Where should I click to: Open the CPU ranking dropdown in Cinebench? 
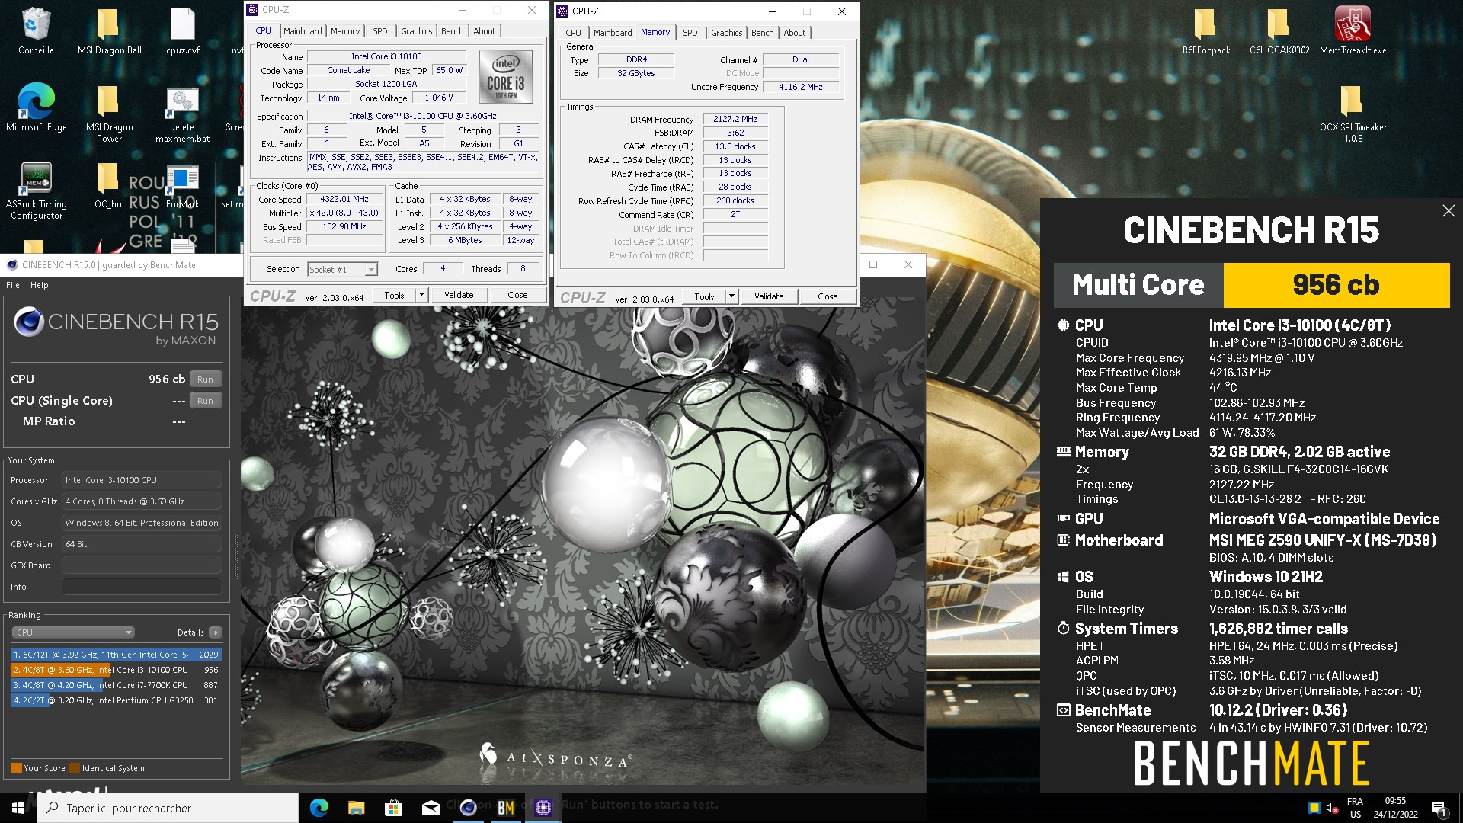pos(73,632)
